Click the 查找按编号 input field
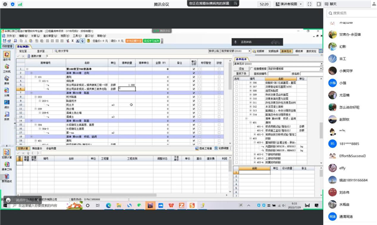Viewport: 377px width, 225px height. [277, 73]
